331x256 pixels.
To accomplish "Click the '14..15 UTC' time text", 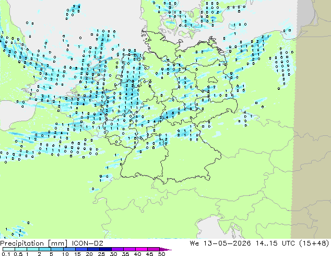I will (277, 243).
